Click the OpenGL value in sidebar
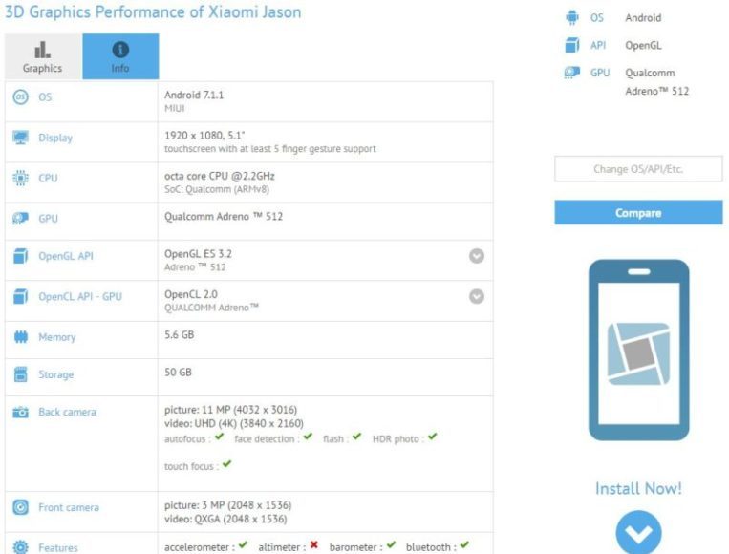This screenshot has height=554, width=729. point(643,46)
